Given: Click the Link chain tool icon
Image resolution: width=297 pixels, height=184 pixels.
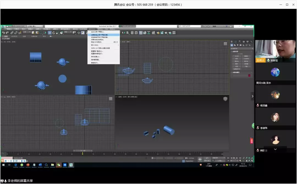Looking at the screenshot, I should tap(12, 33).
